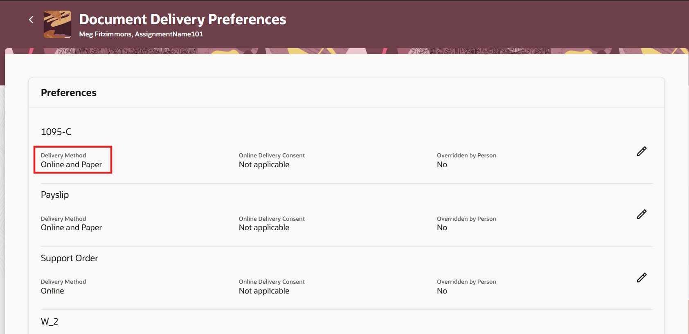Select the 1095-C Delivery Method value
This screenshot has width=689, height=334.
[x=71, y=165]
